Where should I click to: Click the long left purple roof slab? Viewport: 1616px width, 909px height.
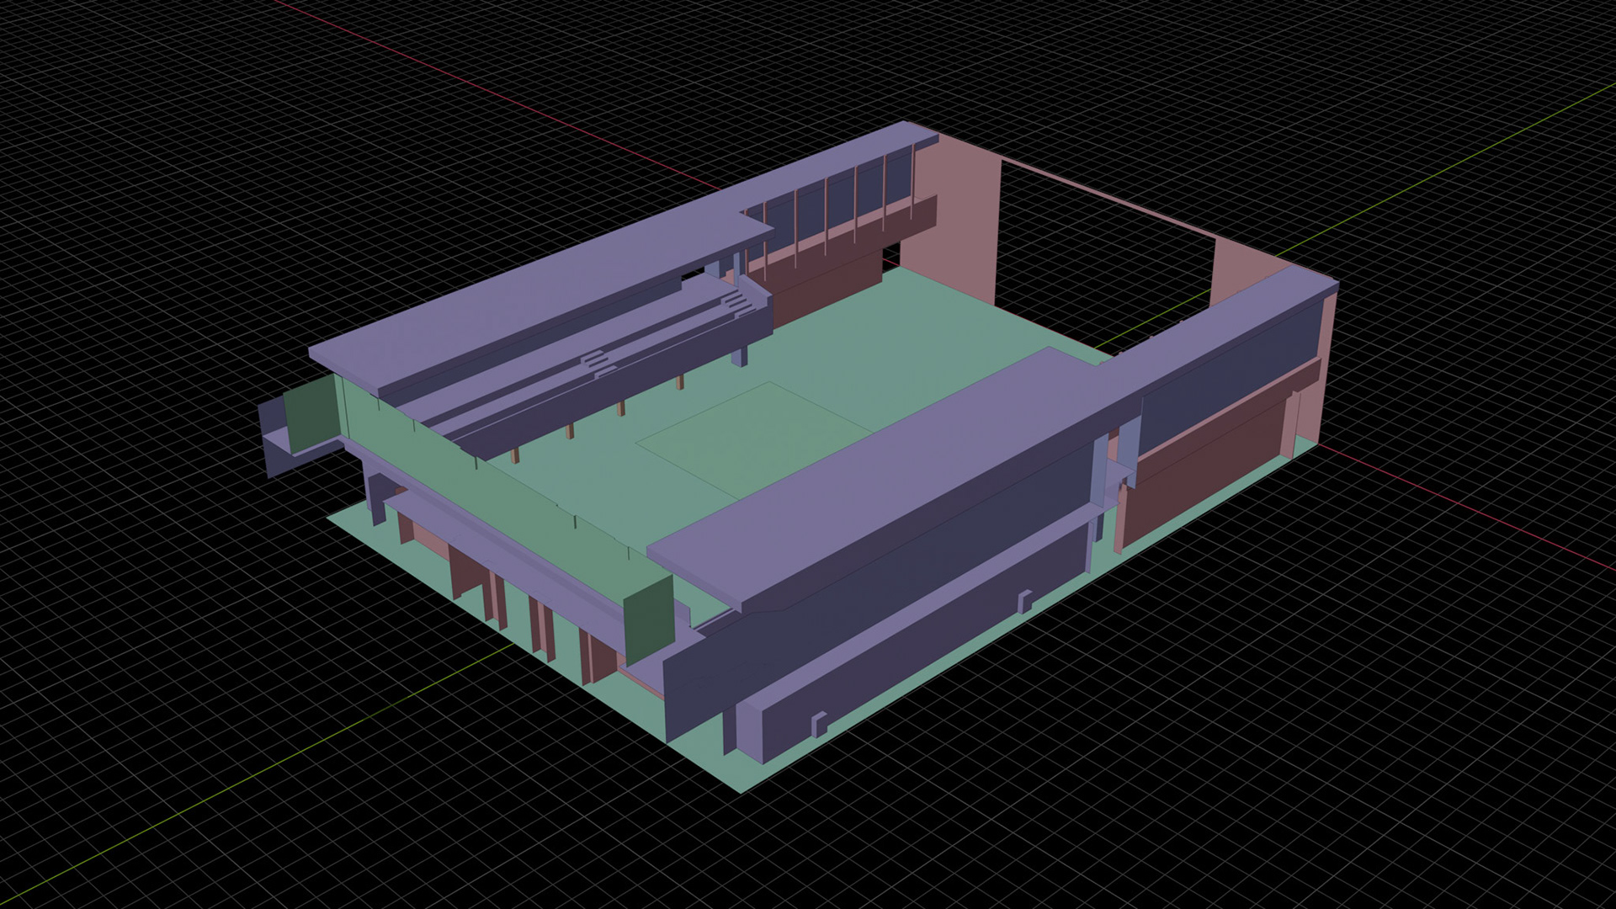[539, 290]
